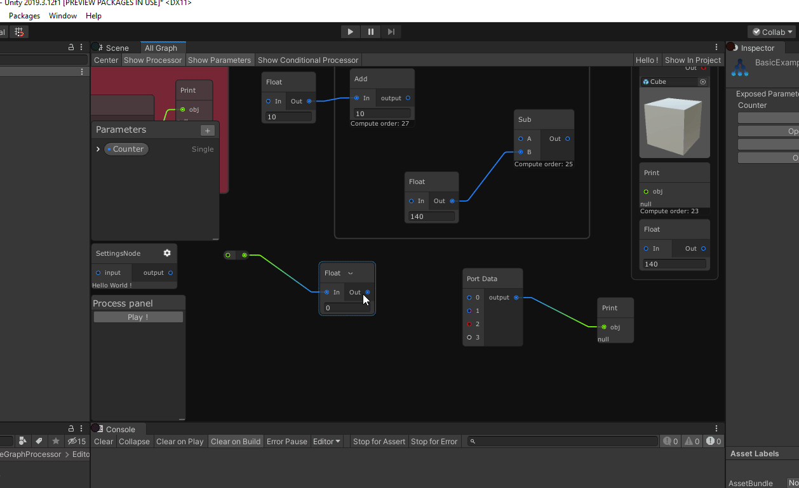Click the Play ! button in Process panel

(138, 316)
